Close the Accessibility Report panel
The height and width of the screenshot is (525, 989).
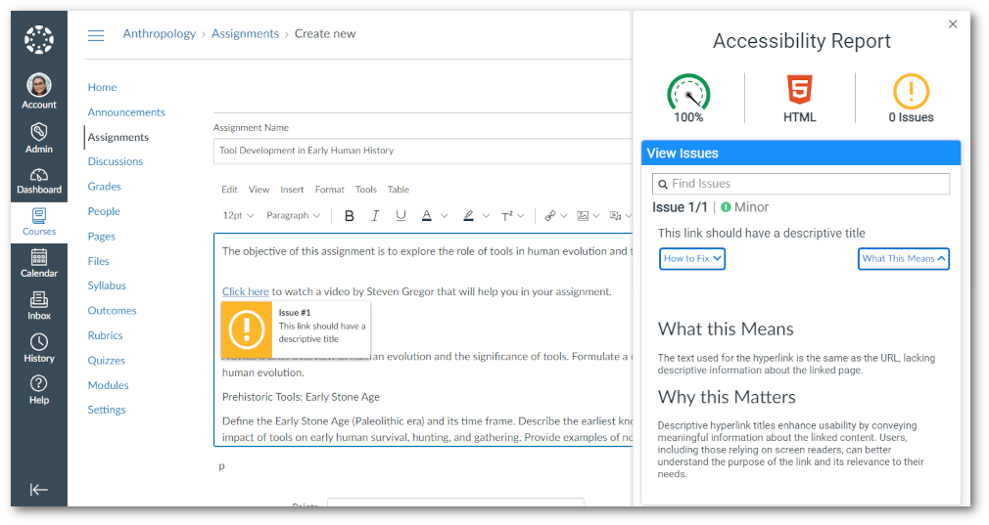[x=953, y=24]
